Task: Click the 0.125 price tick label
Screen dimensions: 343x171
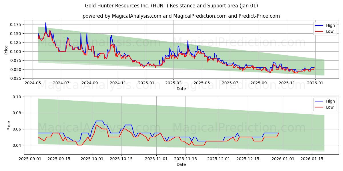Action: (16, 43)
